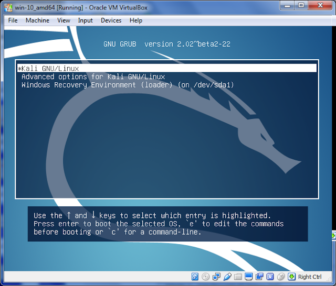Viewport: 336px width, 286px height.
Task: Click the CPU virtualization status icon
Action: [270, 277]
